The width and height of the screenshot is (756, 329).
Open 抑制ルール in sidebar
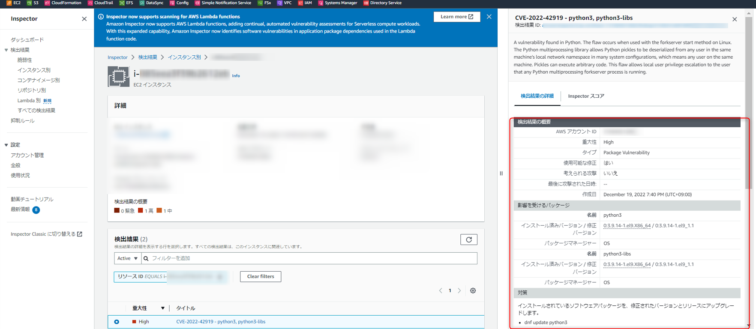[22, 121]
